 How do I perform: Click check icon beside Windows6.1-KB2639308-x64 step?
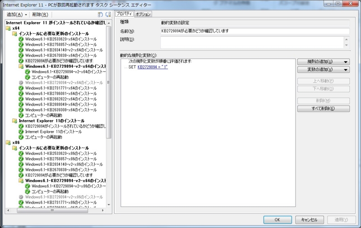(x=21, y=110)
